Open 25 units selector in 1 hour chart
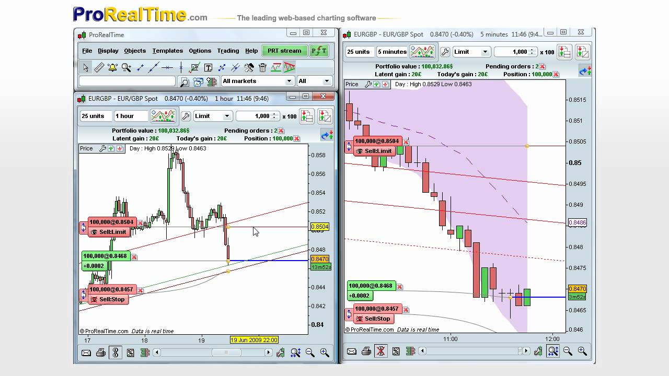The image size is (669, 376). [96, 116]
